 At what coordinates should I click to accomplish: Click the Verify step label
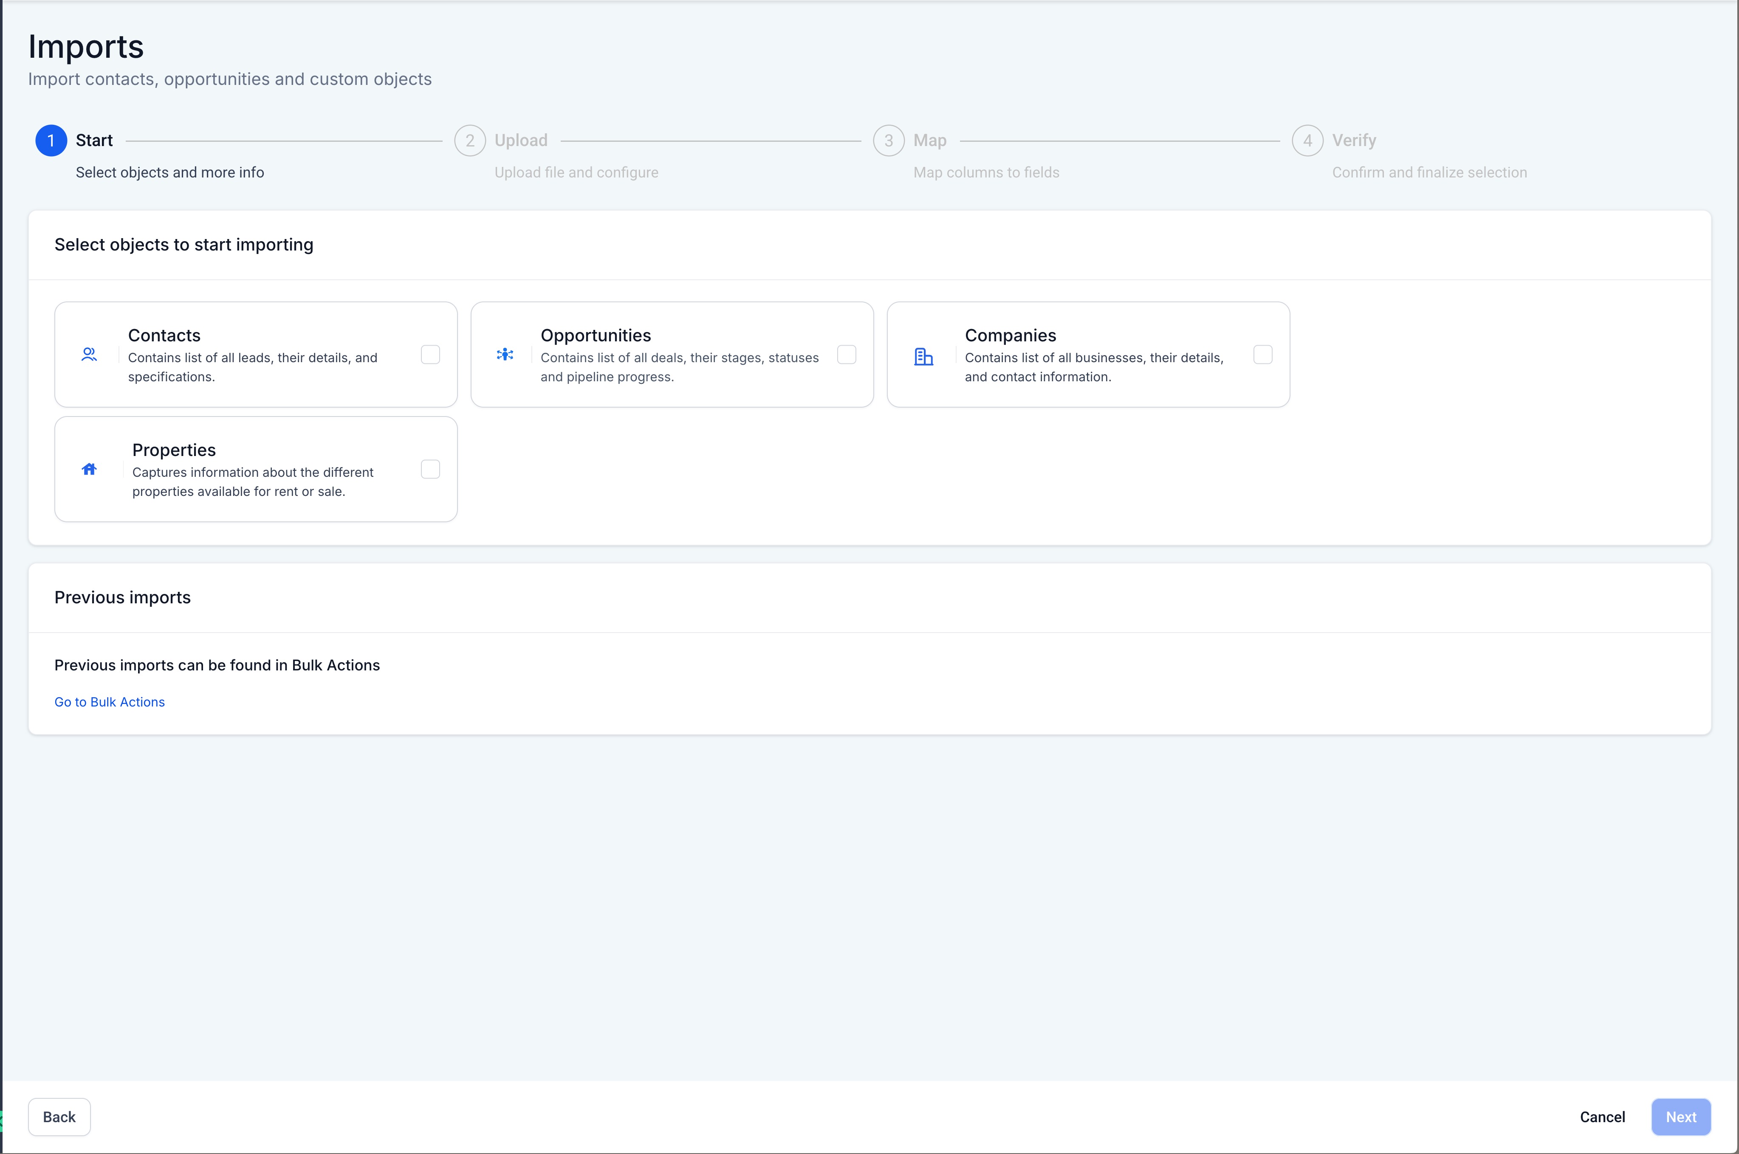1353,141
